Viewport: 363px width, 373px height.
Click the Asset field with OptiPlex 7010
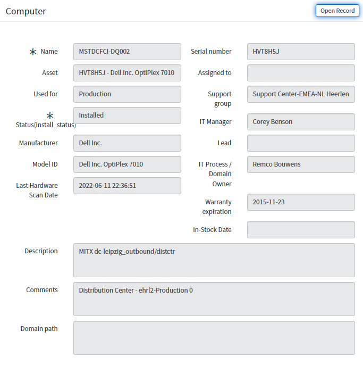pos(127,73)
